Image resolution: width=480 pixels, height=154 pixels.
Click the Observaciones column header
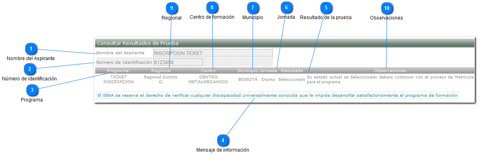[390, 70]
